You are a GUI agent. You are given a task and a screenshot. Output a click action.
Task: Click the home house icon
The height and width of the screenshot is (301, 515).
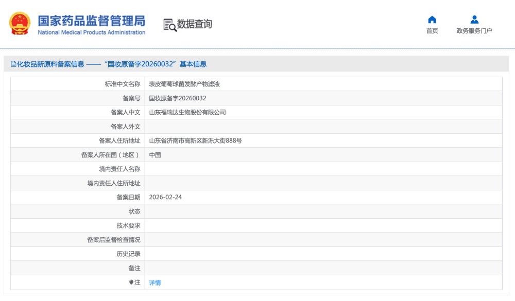coord(432,20)
